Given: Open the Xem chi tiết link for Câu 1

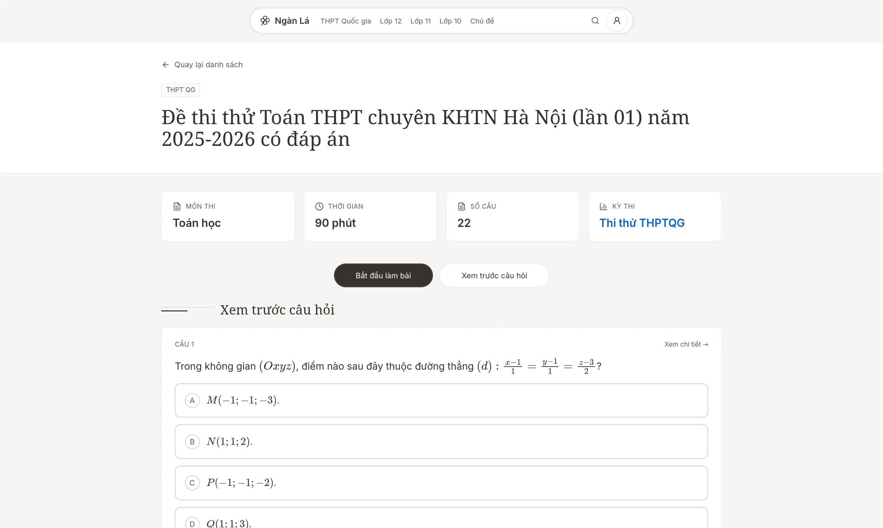Looking at the screenshot, I should [x=686, y=344].
